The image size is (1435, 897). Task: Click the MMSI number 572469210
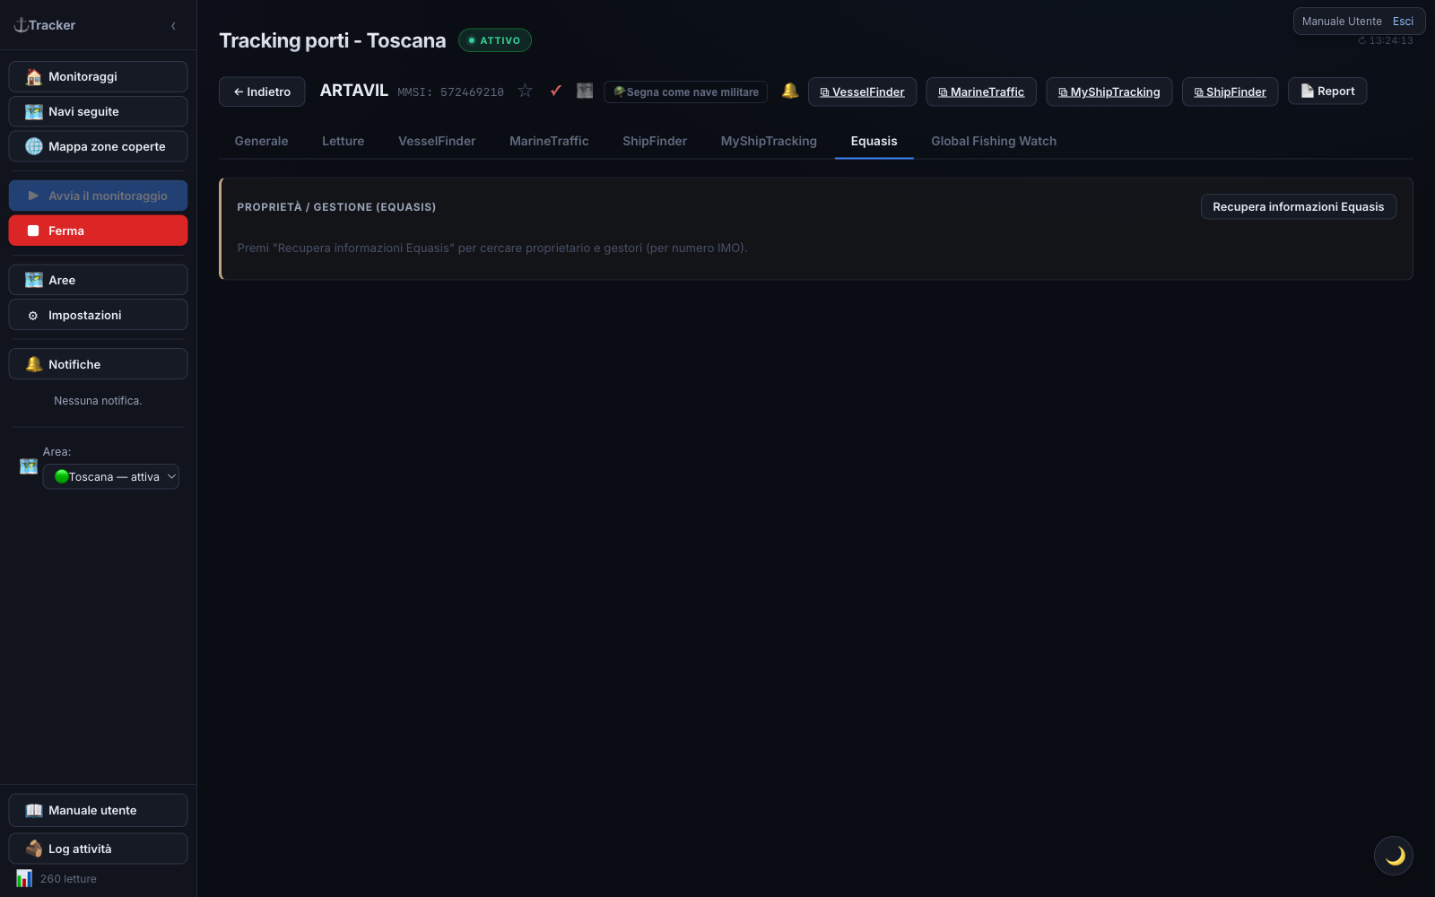pyautogui.click(x=472, y=92)
